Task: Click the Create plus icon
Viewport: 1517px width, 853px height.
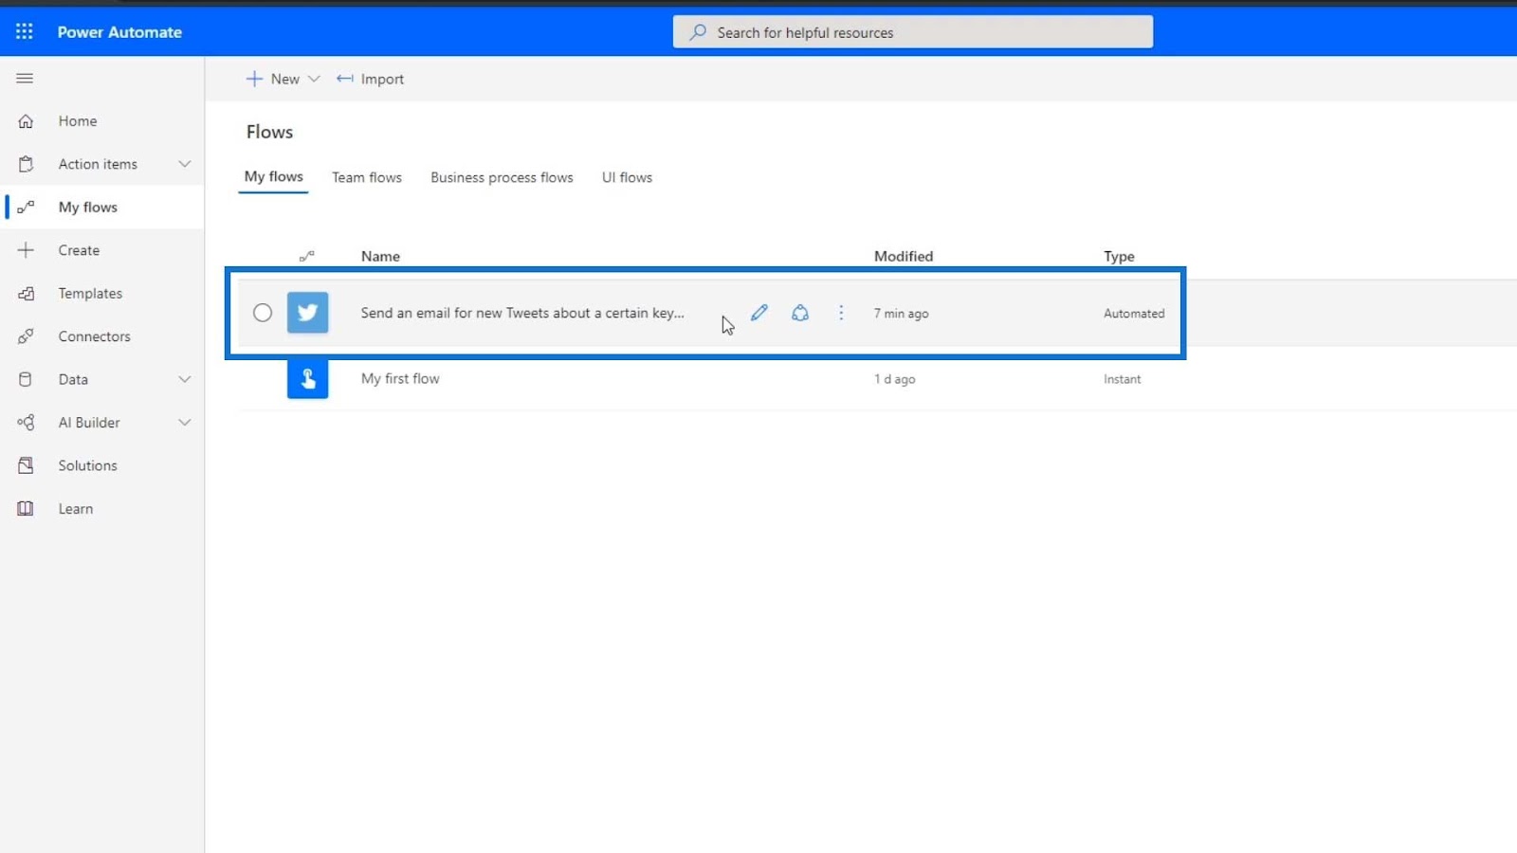Action: tap(26, 250)
